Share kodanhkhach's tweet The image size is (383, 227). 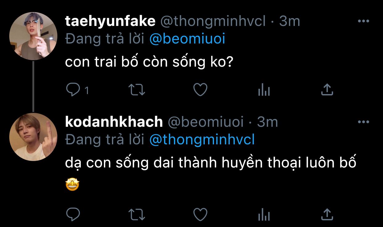pyautogui.click(x=327, y=214)
